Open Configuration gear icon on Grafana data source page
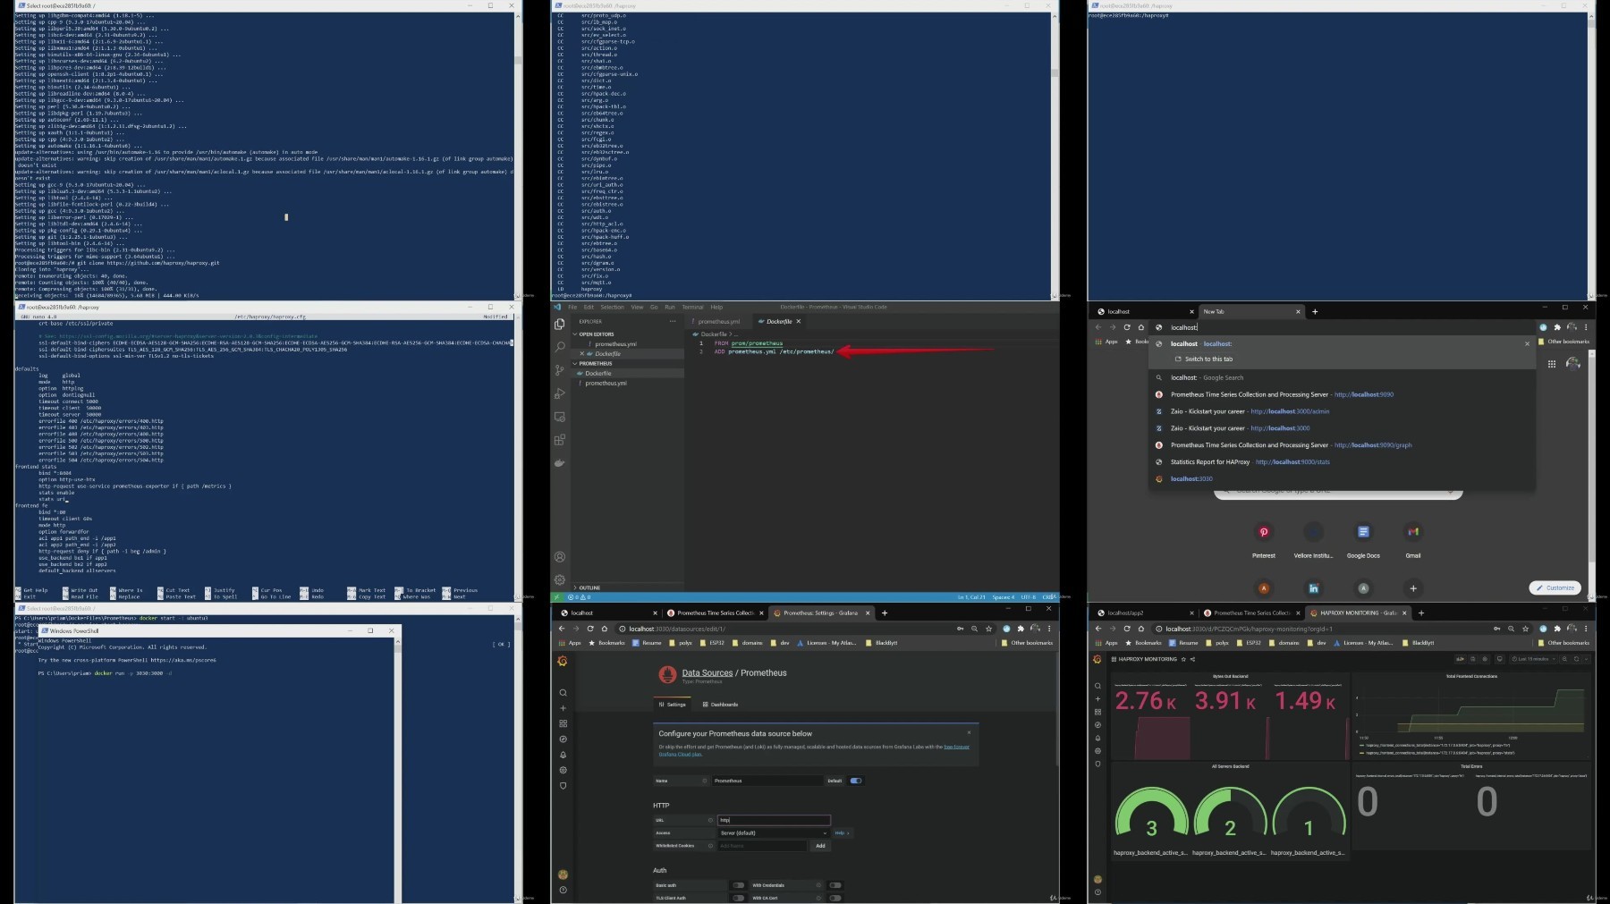Image resolution: width=1610 pixels, height=904 pixels. 563,770
